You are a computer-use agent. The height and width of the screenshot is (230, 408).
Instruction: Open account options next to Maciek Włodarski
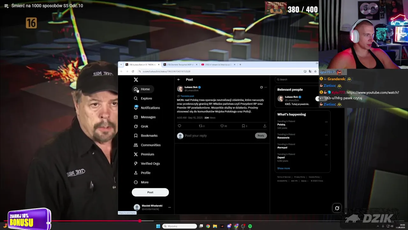[170, 207]
